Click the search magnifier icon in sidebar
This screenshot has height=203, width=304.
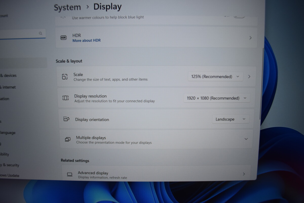(x=41, y=33)
